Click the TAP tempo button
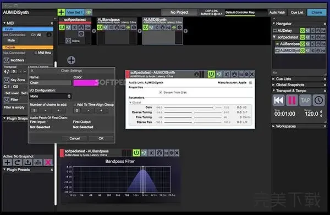The image size is (330, 215). (x=305, y=100)
